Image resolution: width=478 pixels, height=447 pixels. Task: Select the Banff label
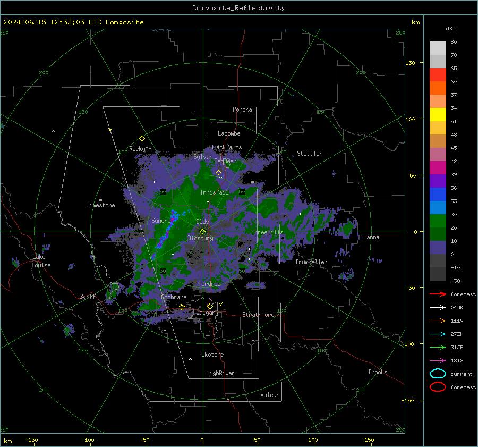[x=88, y=297]
